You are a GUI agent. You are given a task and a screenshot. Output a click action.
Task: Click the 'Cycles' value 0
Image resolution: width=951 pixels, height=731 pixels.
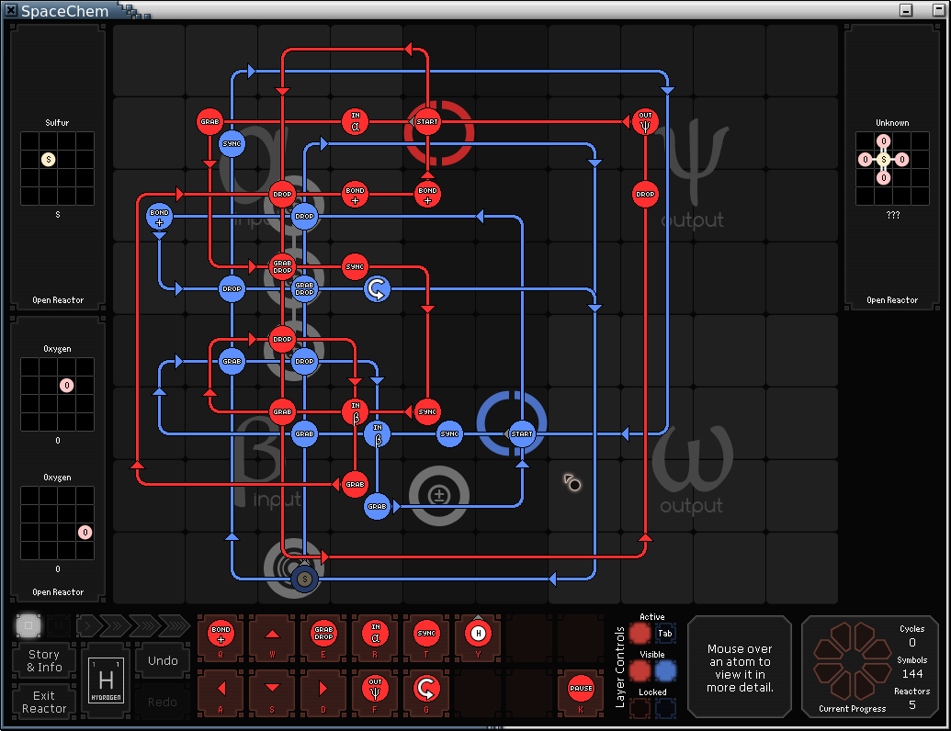912,643
